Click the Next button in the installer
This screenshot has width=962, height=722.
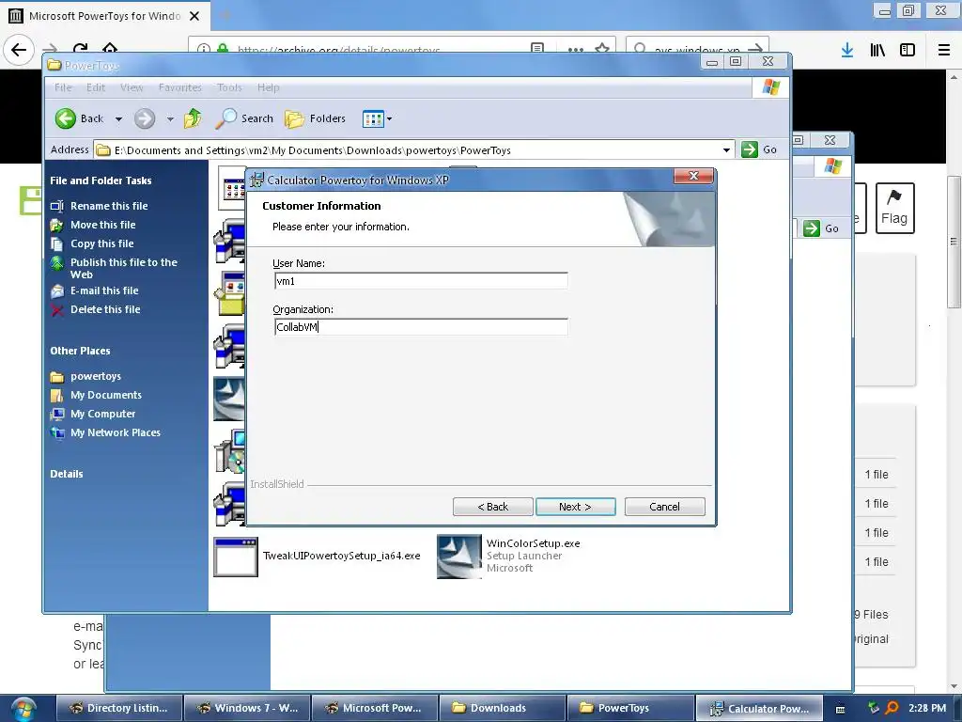pyautogui.click(x=575, y=507)
